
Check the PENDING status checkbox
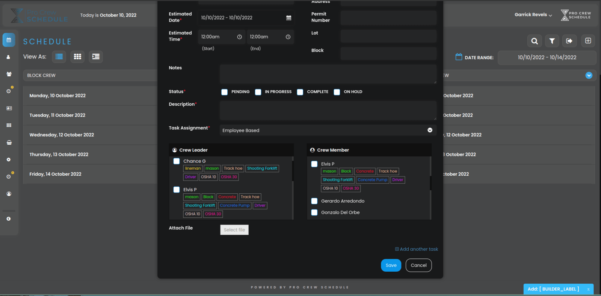224,92
